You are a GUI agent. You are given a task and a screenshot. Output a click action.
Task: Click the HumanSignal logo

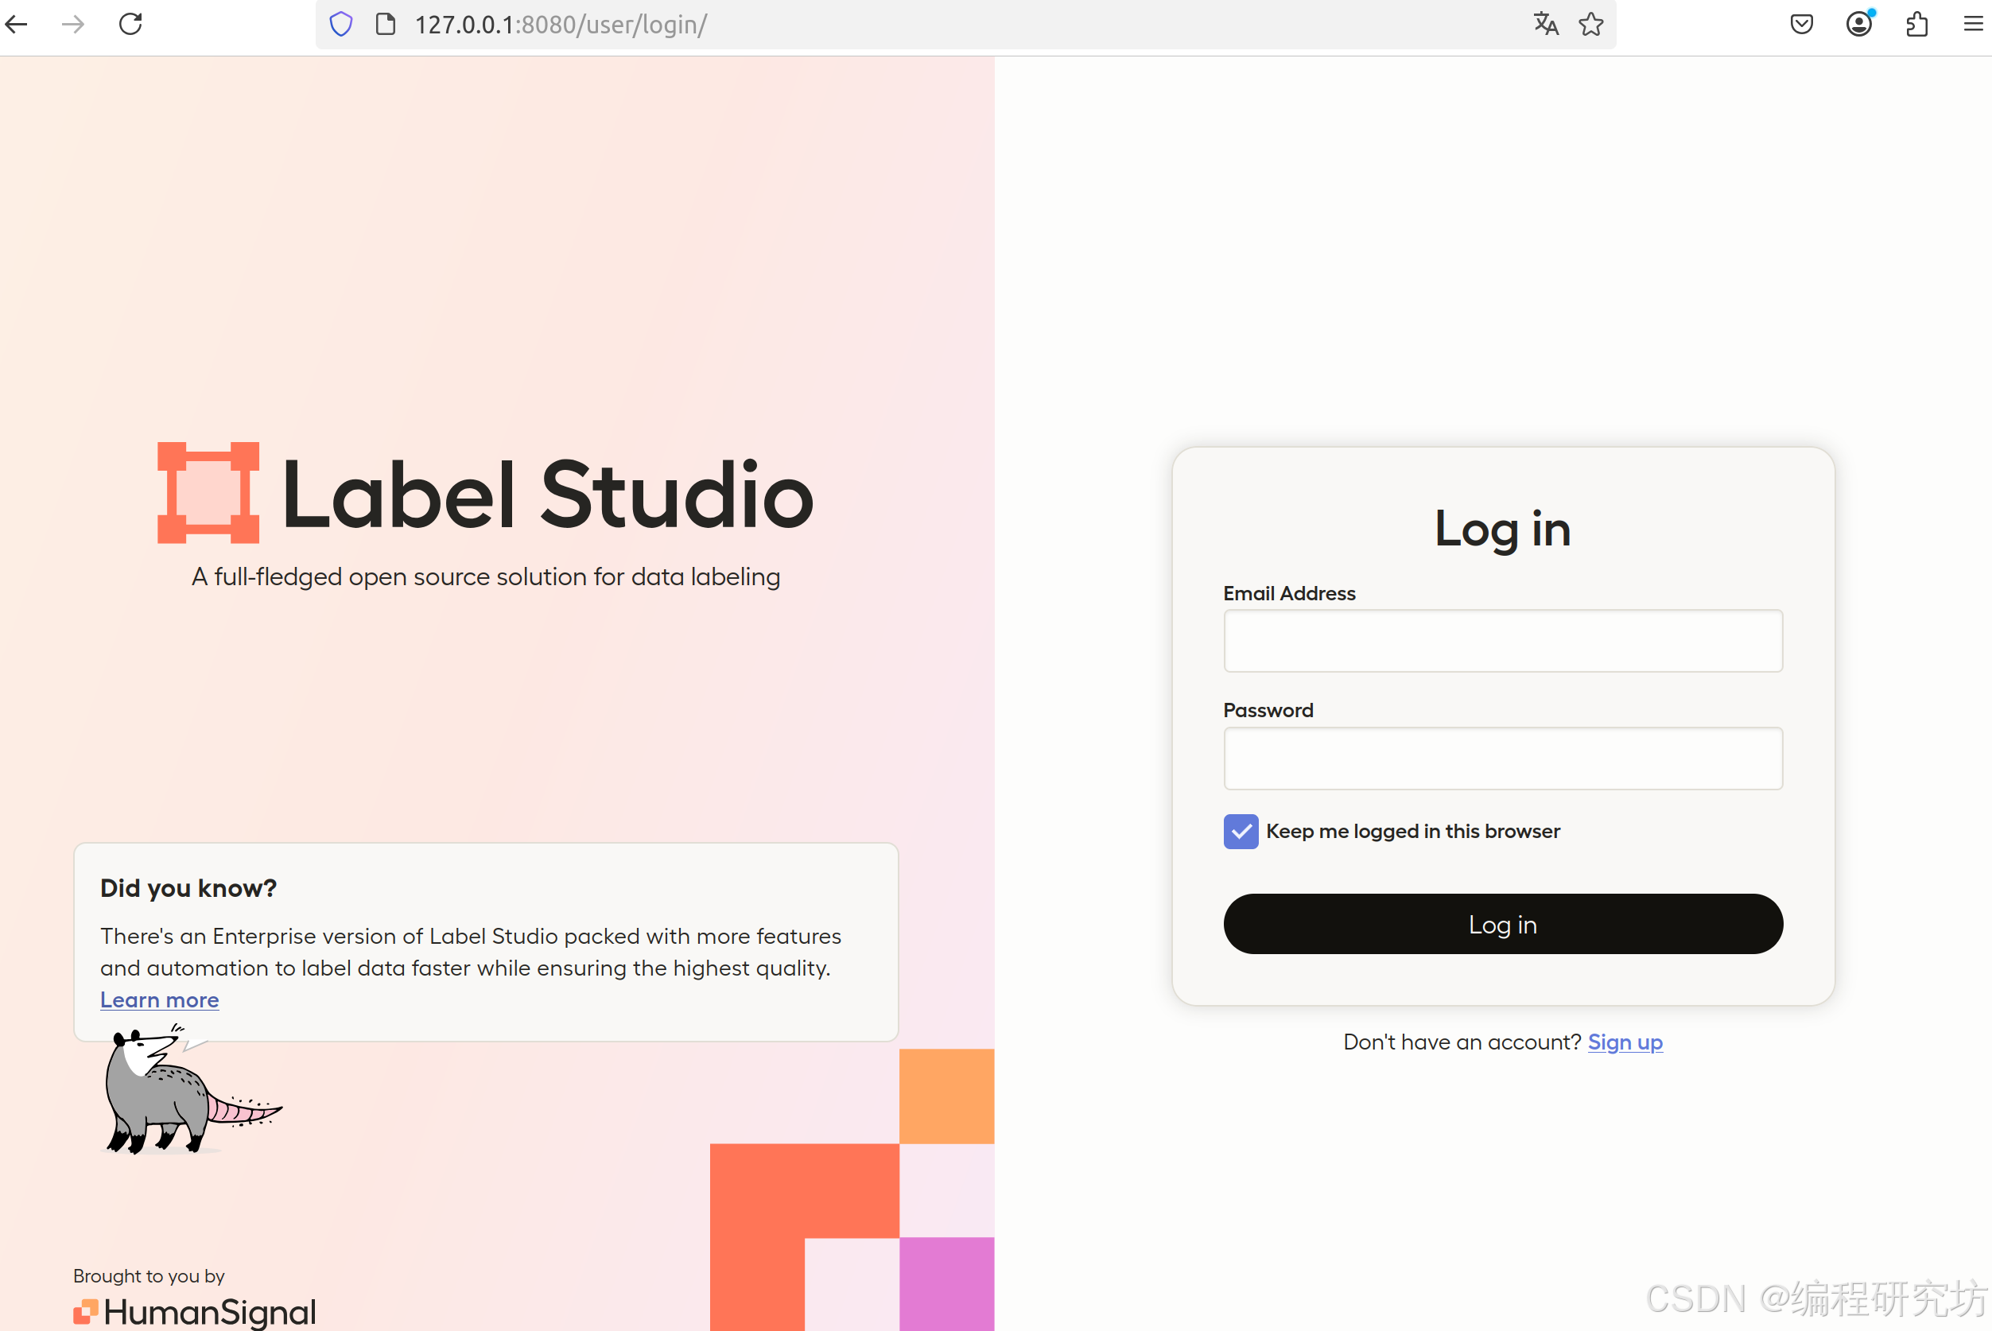click(195, 1311)
